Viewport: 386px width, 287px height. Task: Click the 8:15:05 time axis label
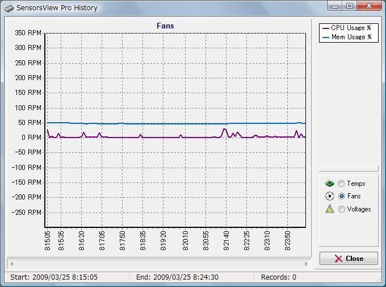pos(48,240)
